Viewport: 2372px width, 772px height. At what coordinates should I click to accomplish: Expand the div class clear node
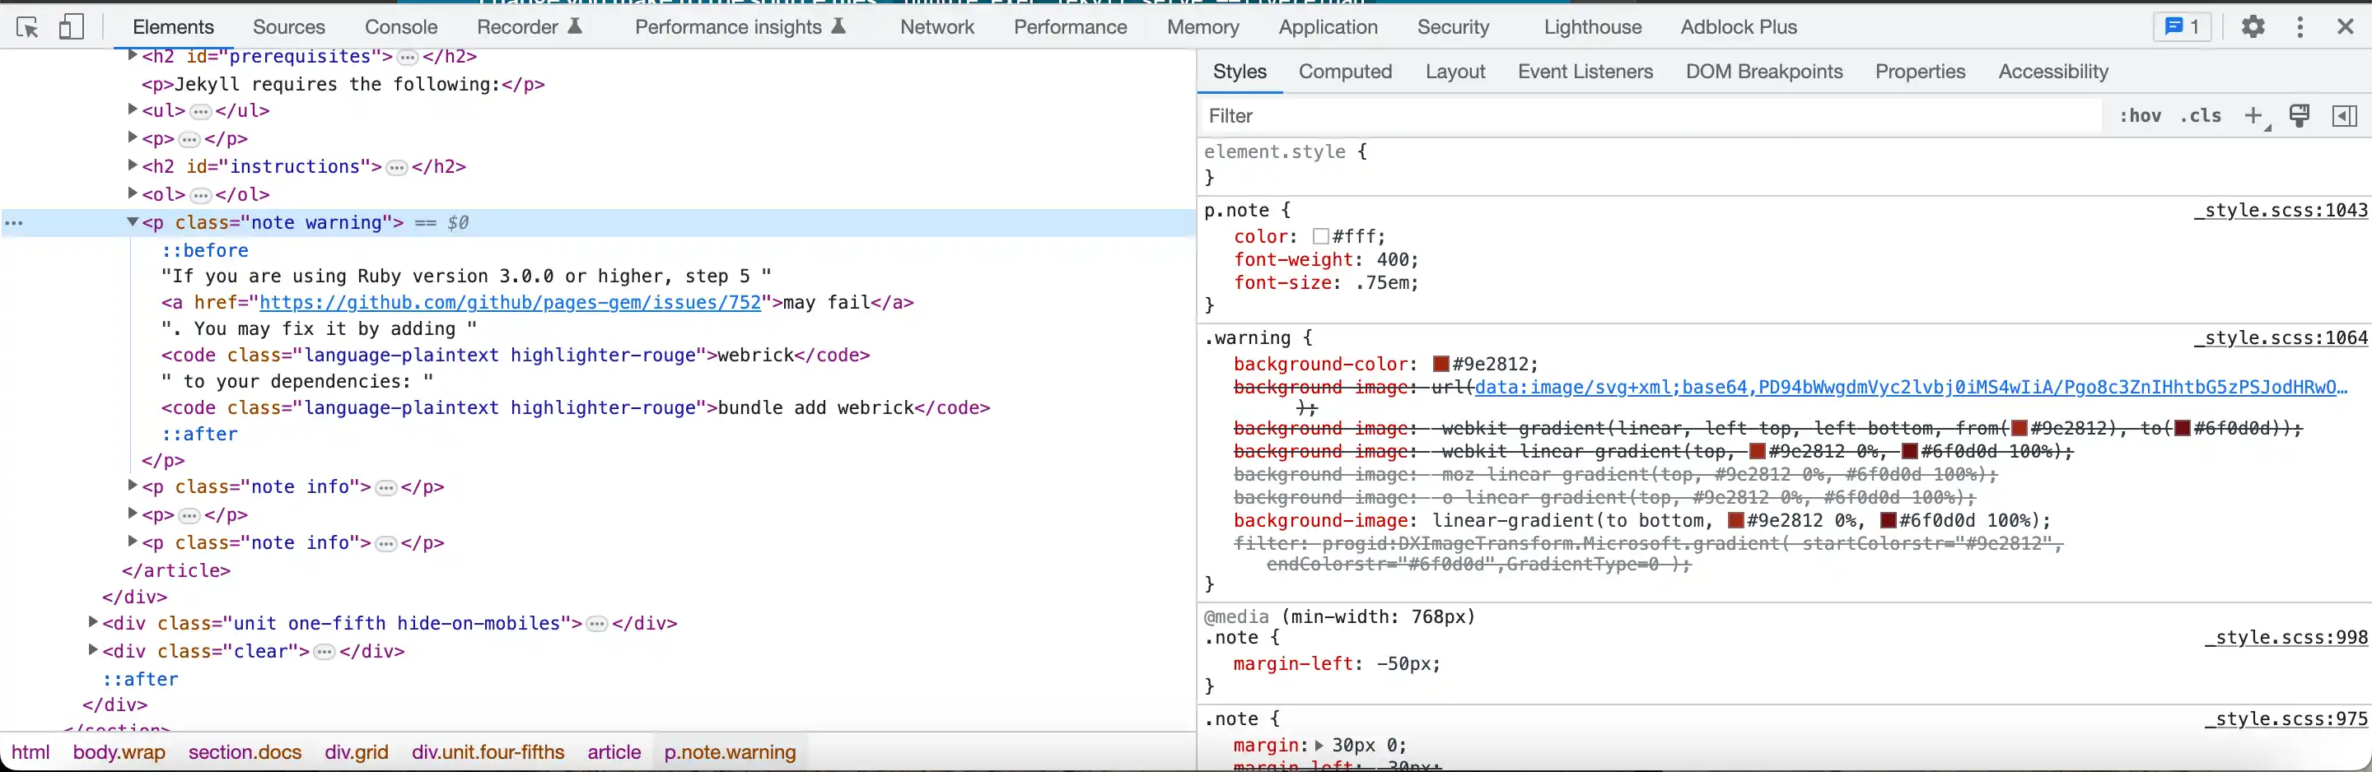click(93, 649)
